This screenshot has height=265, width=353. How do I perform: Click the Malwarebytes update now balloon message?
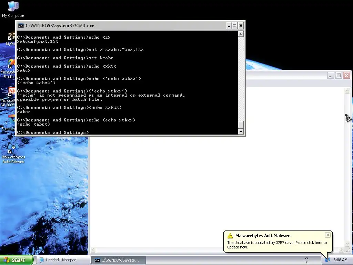tap(277, 245)
